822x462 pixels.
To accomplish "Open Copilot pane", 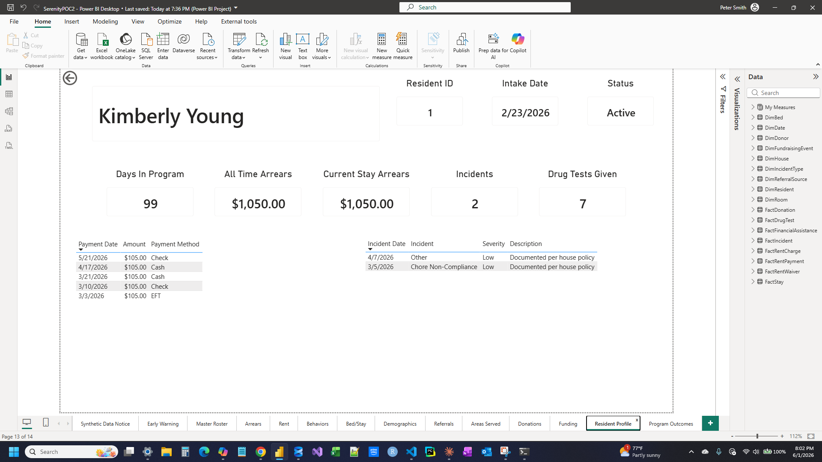I will pyautogui.click(x=518, y=43).
